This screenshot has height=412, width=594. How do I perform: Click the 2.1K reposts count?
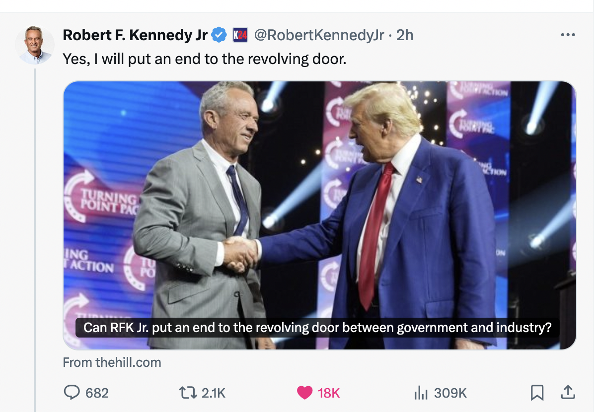coord(214,393)
